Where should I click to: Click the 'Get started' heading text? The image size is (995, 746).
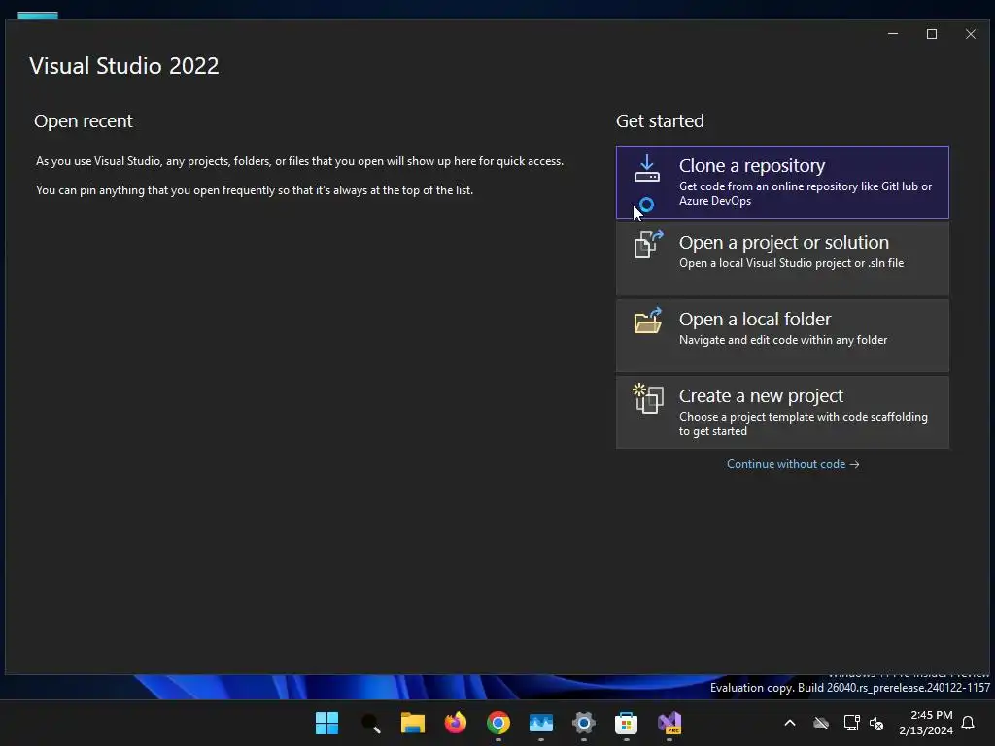660,120
